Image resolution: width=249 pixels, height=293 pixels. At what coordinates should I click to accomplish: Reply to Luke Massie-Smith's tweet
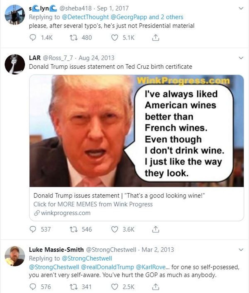click(x=33, y=287)
